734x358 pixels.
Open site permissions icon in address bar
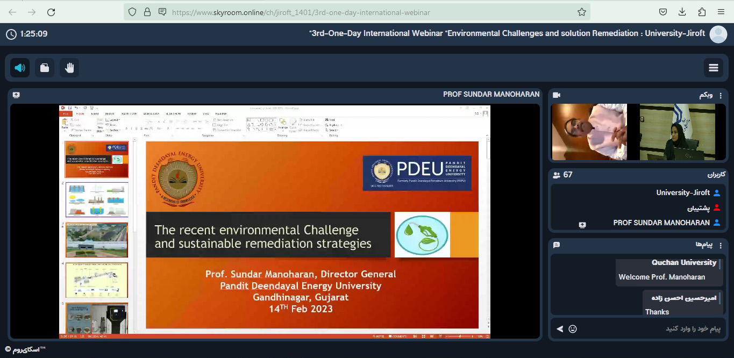pos(162,12)
